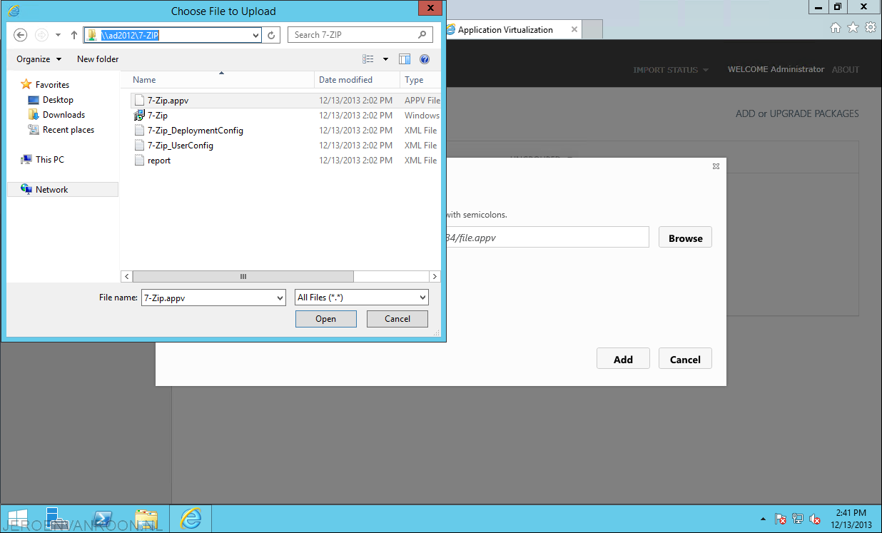The image size is (882, 533).
Task: Open Internet Explorer Tools gear
Action: point(870,28)
